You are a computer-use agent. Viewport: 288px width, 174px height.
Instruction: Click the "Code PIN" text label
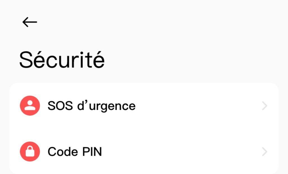tap(75, 152)
